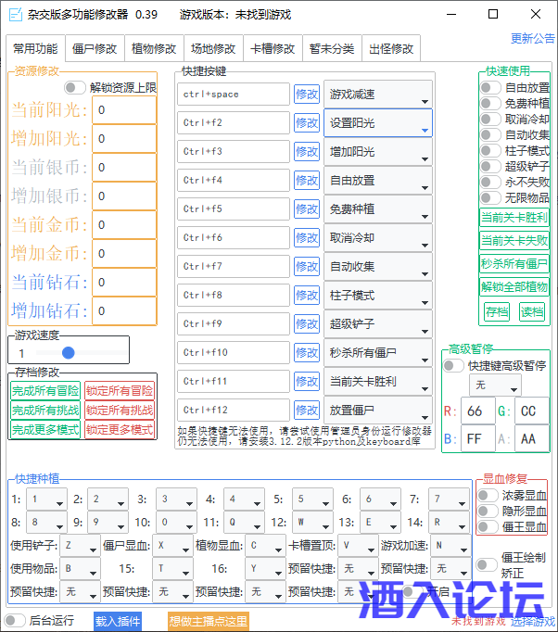Click the 当前钻石 value field
558x632 pixels.
click(124, 282)
